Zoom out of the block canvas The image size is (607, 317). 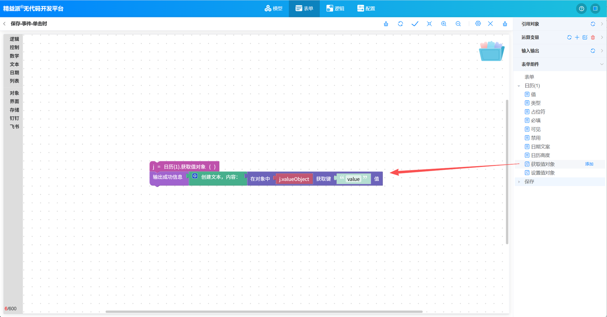click(x=458, y=24)
